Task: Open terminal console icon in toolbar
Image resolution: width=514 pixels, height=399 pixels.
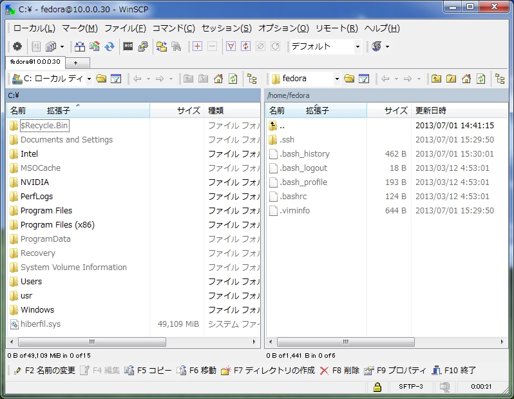Action: [128, 46]
